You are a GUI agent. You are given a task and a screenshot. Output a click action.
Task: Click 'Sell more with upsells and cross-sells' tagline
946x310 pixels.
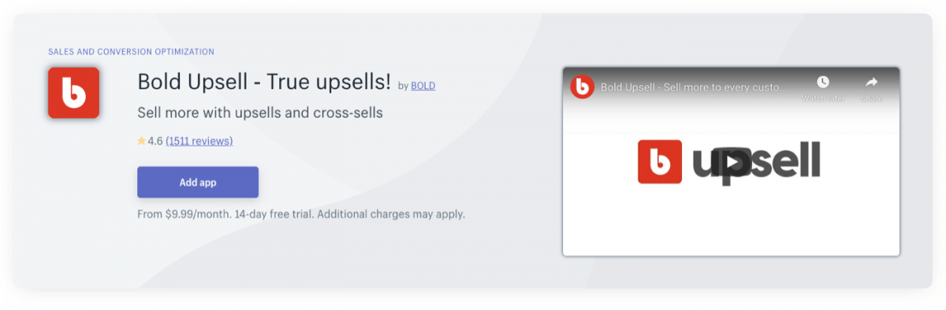point(260,113)
